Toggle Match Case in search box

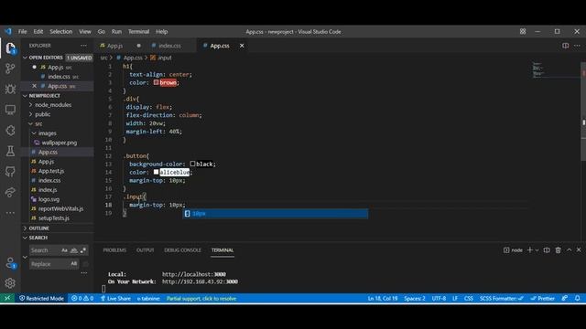click(64, 250)
